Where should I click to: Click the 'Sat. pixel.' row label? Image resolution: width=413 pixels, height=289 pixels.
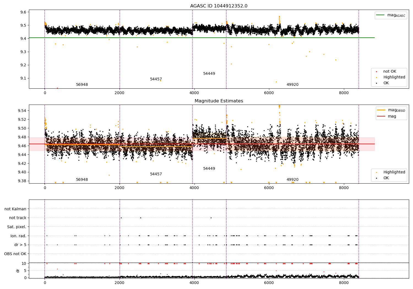coord(17,227)
